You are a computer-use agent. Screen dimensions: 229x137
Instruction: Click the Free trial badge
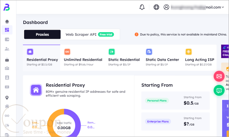click(x=106, y=35)
